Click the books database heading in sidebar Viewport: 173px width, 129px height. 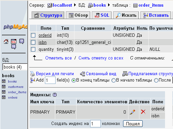tap(8, 76)
